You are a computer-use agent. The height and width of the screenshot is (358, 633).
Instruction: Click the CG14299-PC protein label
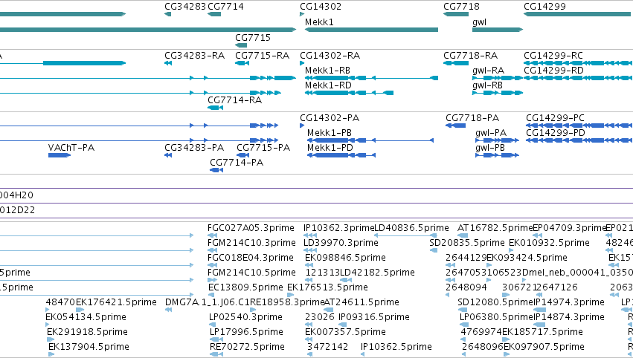tap(555, 118)
